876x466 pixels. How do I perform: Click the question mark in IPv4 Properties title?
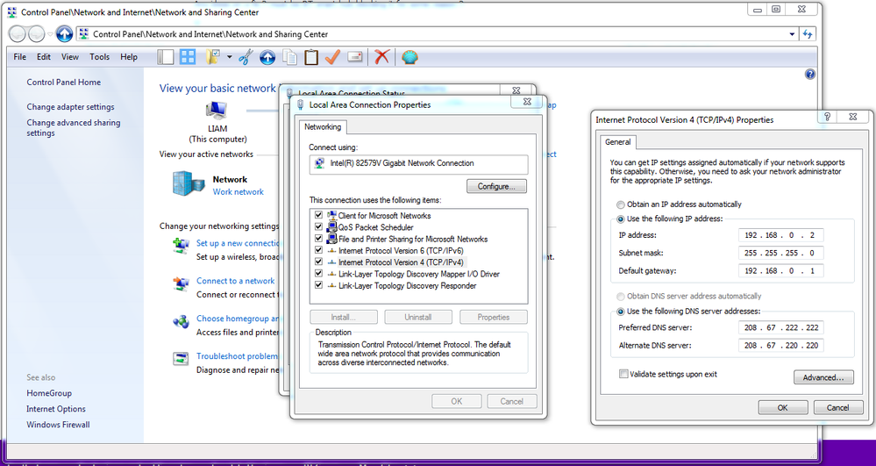tap(828, 117)
